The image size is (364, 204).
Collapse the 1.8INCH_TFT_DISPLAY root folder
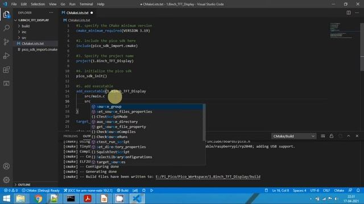[x=34, y=20]
